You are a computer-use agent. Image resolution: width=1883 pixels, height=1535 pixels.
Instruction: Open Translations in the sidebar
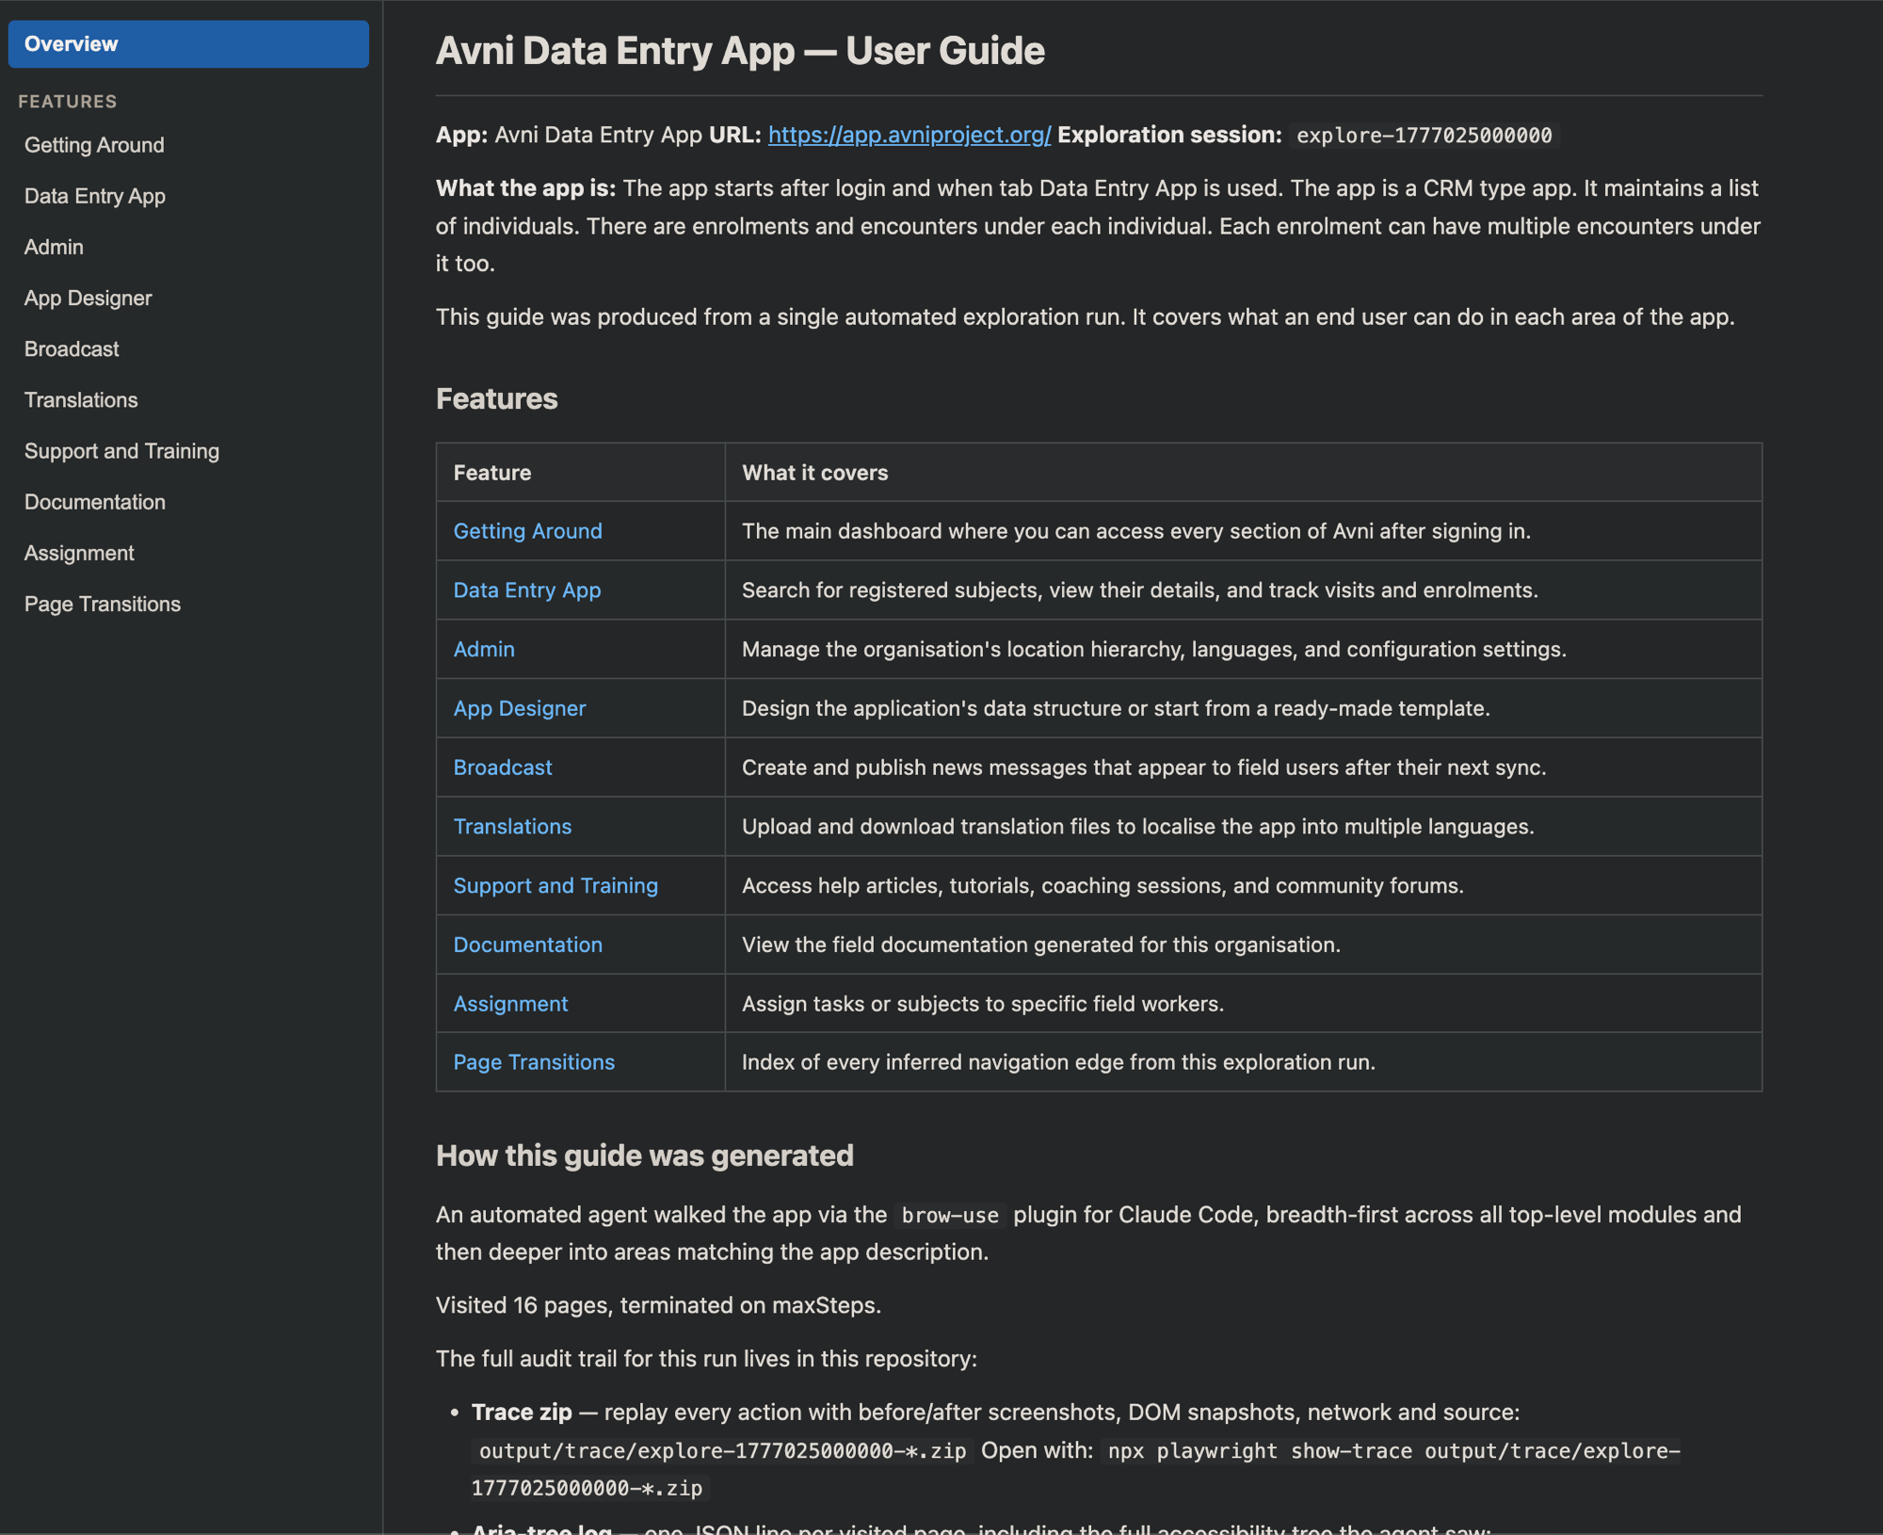(x=81, y=399)
